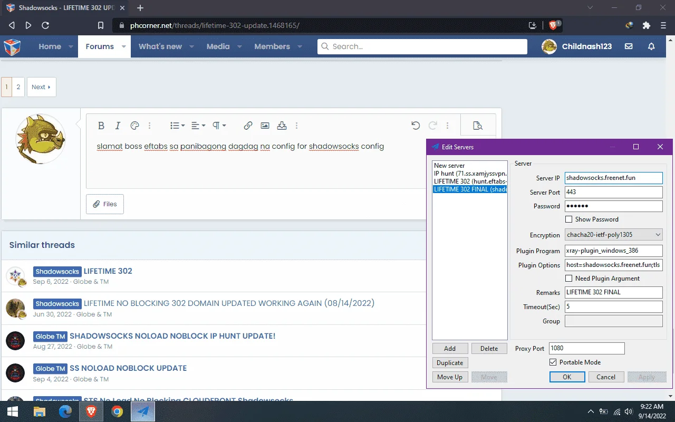The width and height of the screenshot is (675, 422).
Task: Toggle italic formatting in the reply editor
Action: [x=118, y=126]
